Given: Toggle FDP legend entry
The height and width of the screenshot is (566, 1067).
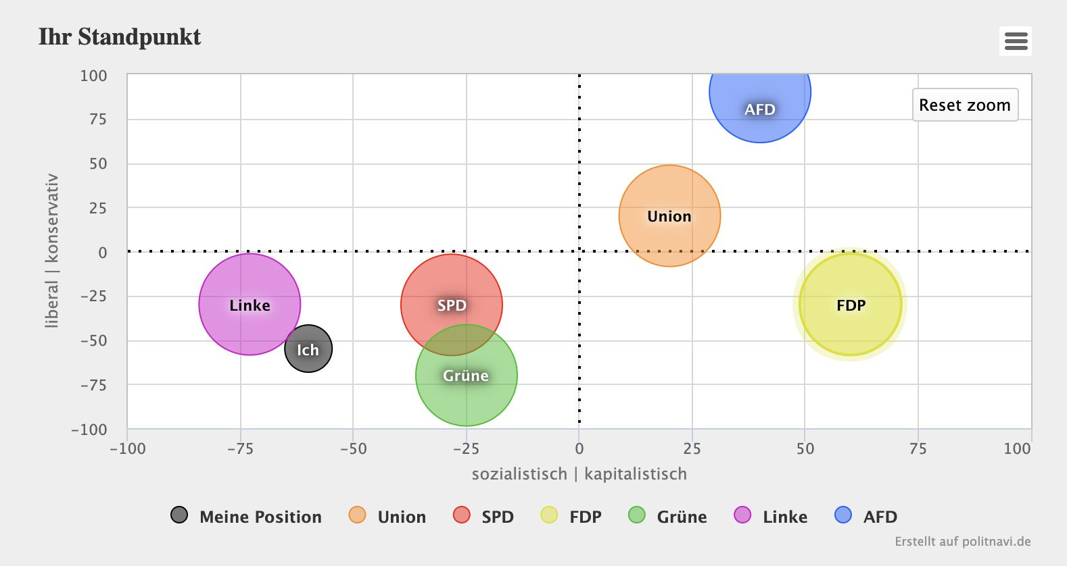Looking at the screenshot, I should (571, 517).
